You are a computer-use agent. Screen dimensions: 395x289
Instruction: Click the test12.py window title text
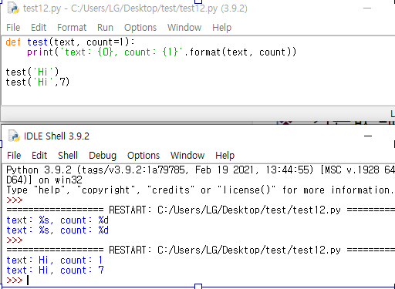tap(135, 8)
